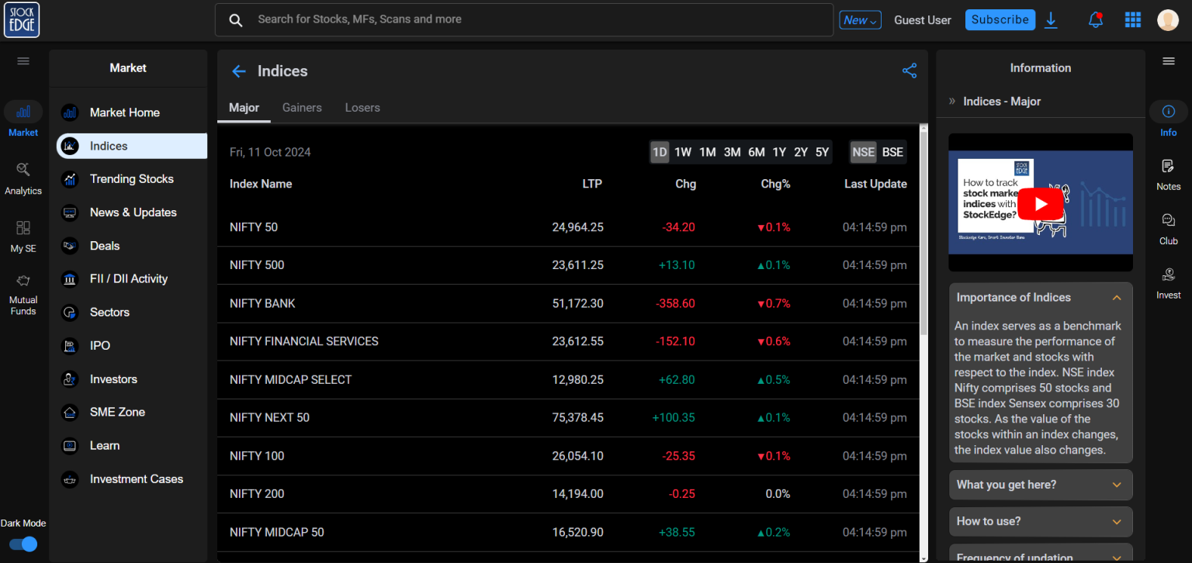Select the Market icon in the left sidebar

23,112
